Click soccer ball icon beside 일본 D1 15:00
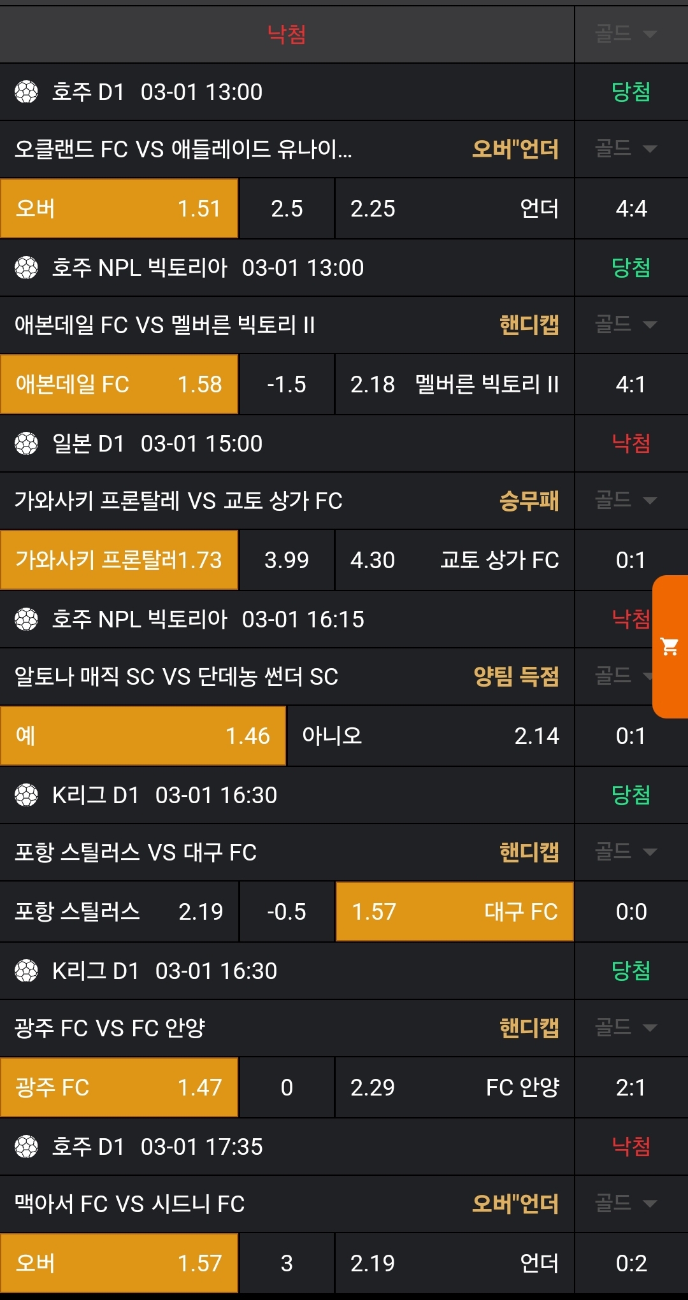This screenshot has height=1300, width=688. click(26, 443)
